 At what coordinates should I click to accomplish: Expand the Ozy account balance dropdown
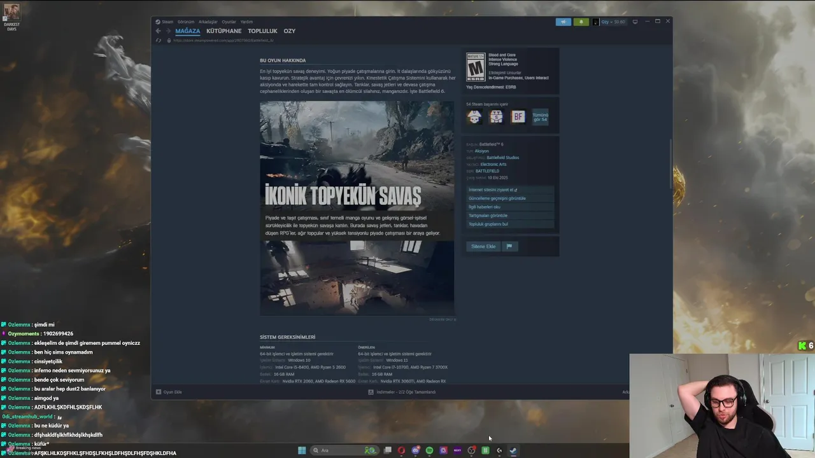[x=613, y=22]
